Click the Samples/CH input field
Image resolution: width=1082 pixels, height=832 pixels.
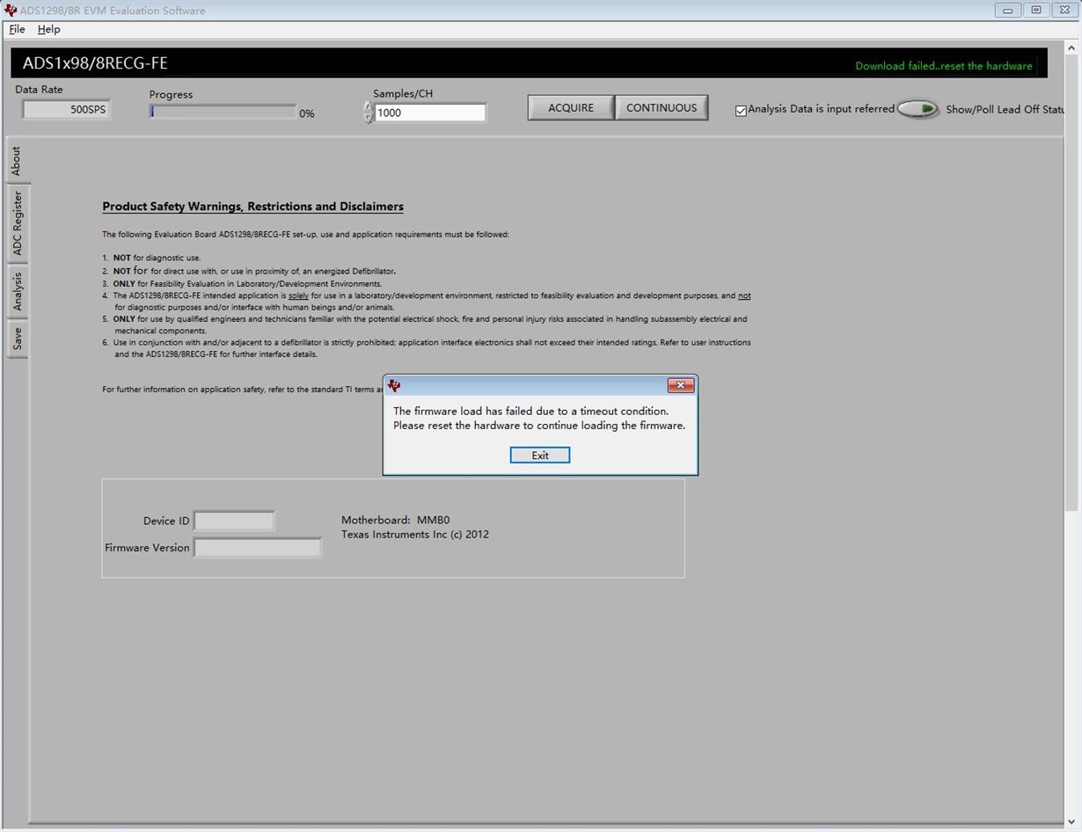tap(430, 113)
